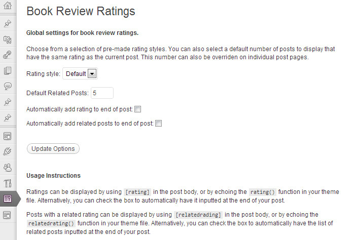Click the [relatedrading] shortcode snippet
The image size is (355, 240).
point(198,215)
